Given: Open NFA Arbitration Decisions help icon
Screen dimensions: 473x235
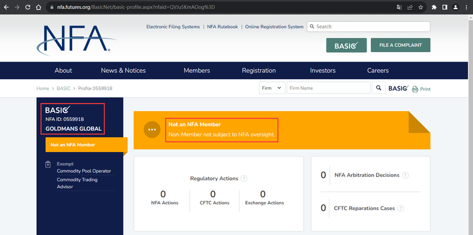Looking at the screenshot, I should (406, 175).
